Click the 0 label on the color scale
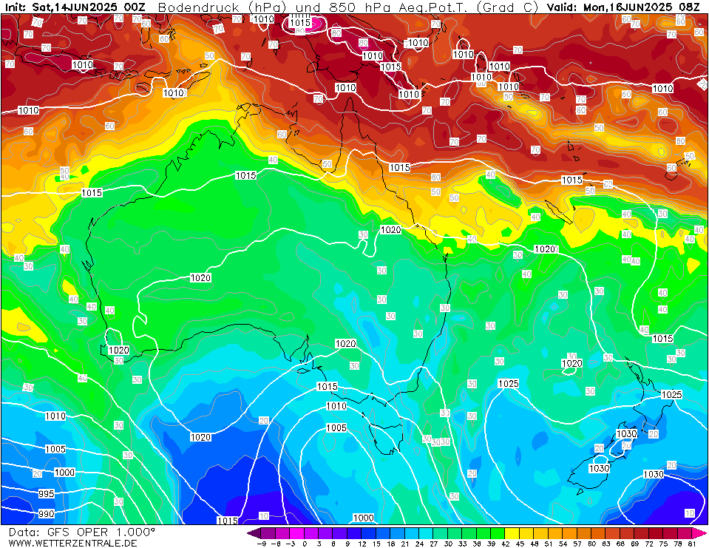 (305, 544)
